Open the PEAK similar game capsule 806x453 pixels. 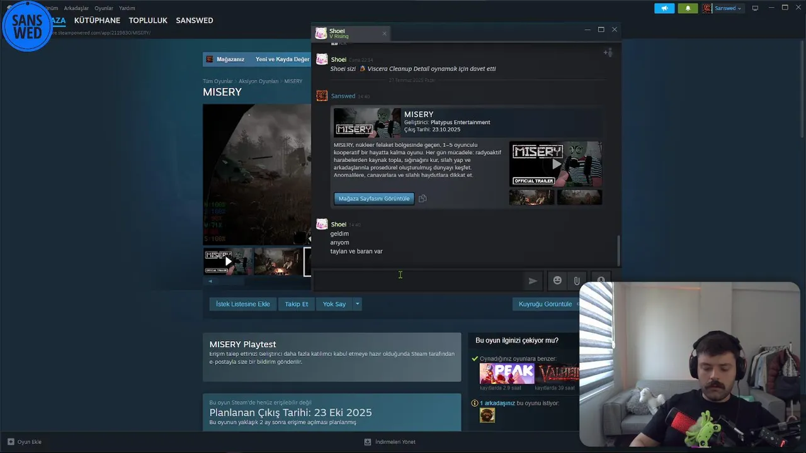[507, 374]
